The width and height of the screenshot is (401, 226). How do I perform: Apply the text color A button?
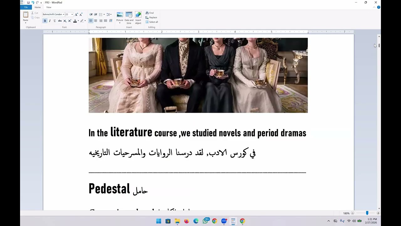[x=75, y=21]
